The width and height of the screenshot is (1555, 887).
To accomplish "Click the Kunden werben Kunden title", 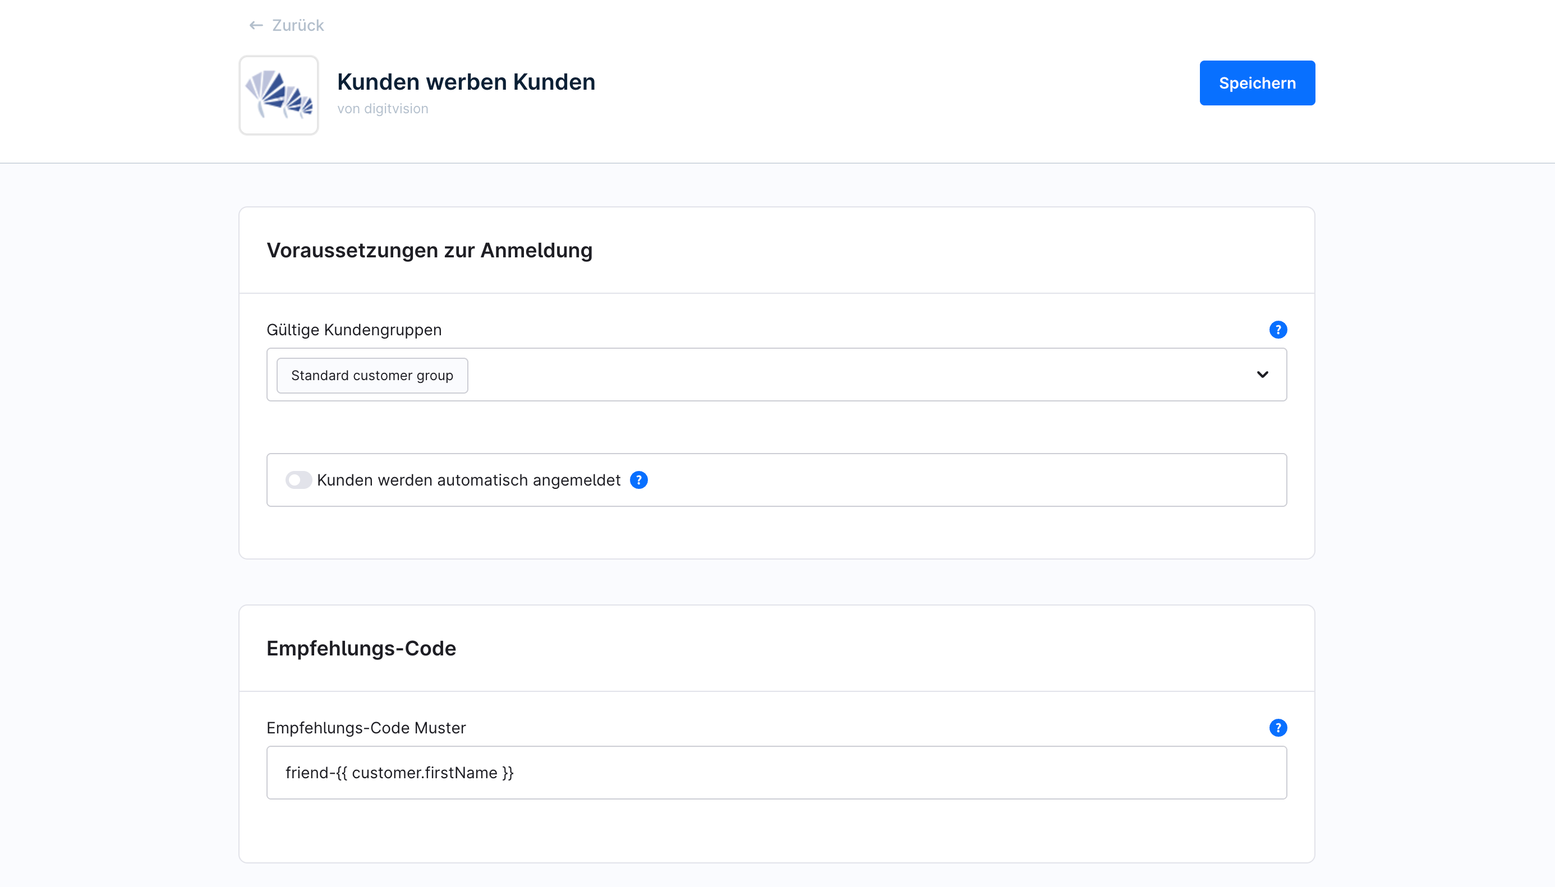I will [466, 82].
